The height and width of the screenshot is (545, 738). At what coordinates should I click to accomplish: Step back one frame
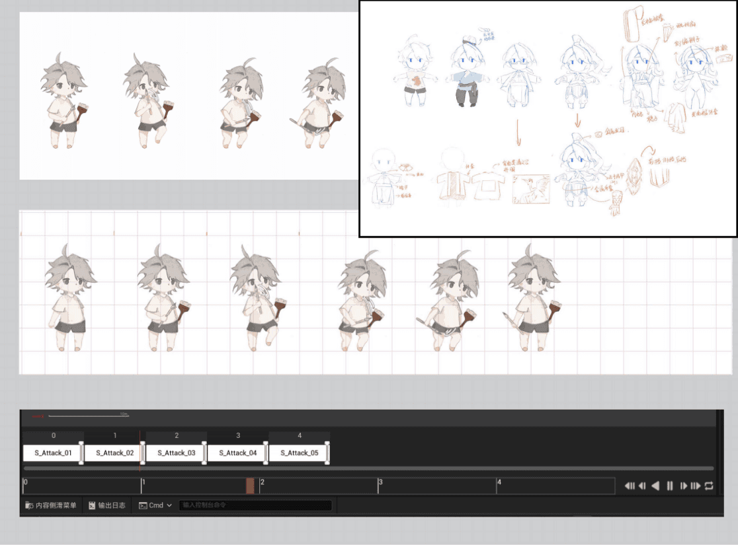point(642,486)
